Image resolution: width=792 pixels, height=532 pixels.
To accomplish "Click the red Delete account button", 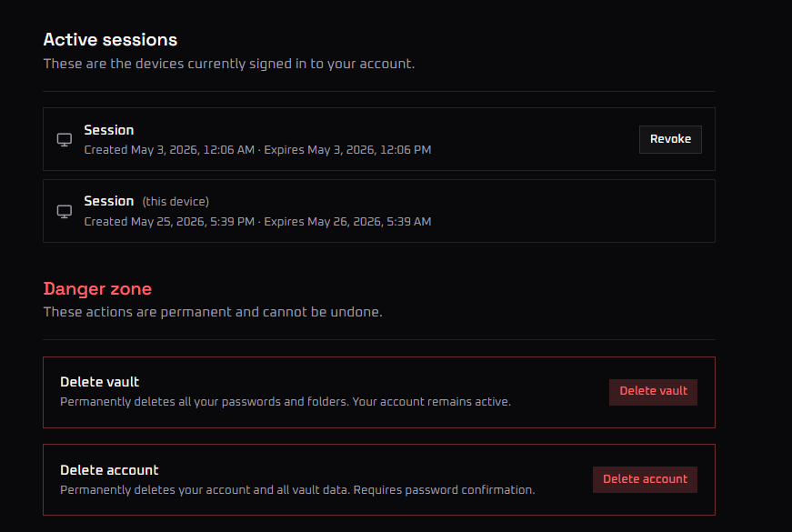I will coord(645,479).
